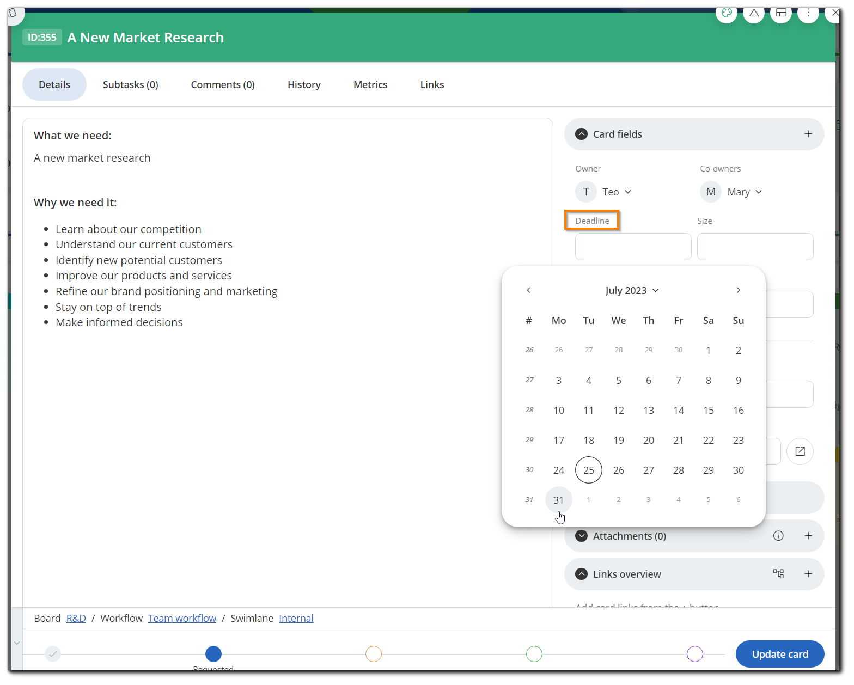Open the Comments (0) tab

(x=223, y=84)
